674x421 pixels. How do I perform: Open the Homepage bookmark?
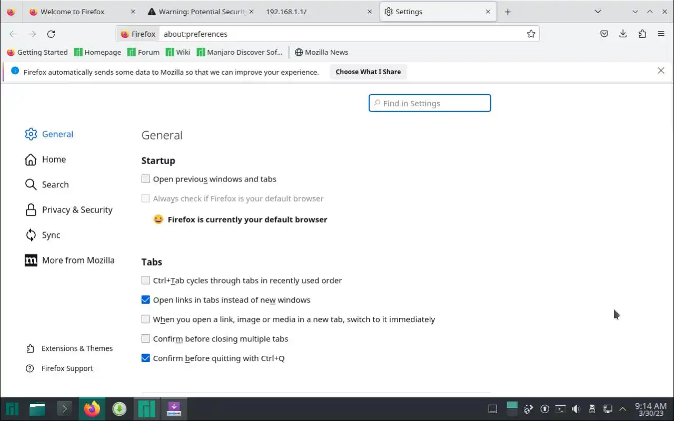[98, 52]
